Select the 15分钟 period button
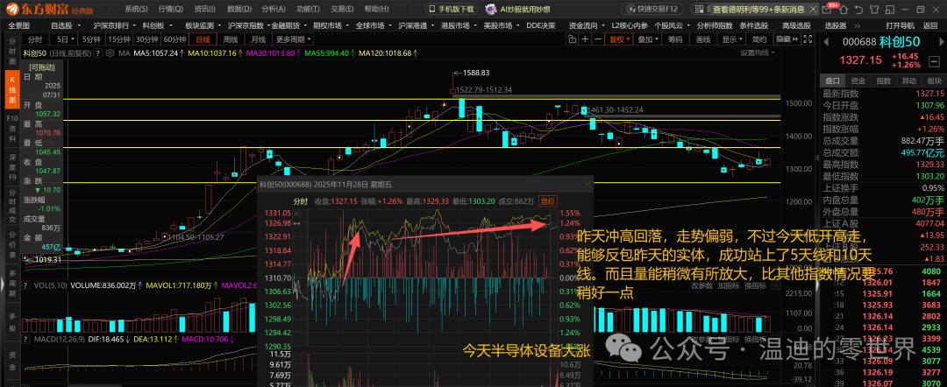 click(119, 39)
